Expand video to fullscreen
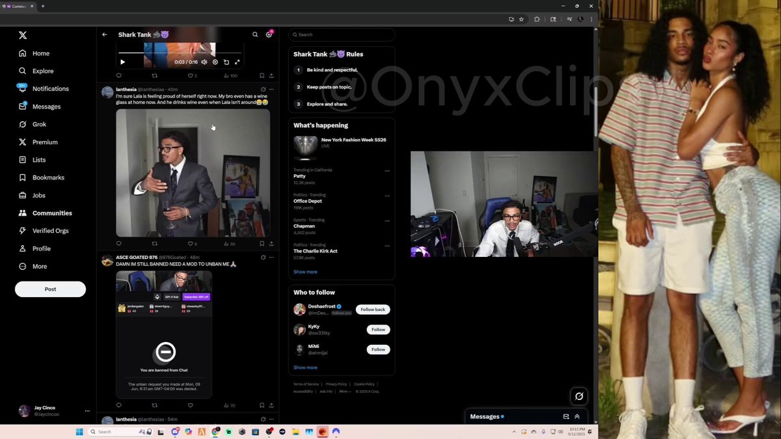Image resolution: width=781 pixels, height=439 pixels. point(237,62)
